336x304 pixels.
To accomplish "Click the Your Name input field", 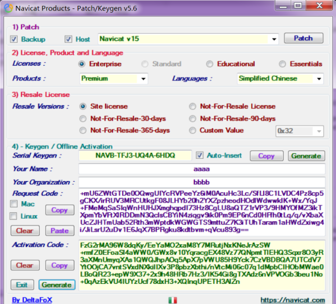I will [x=202, y=169].
